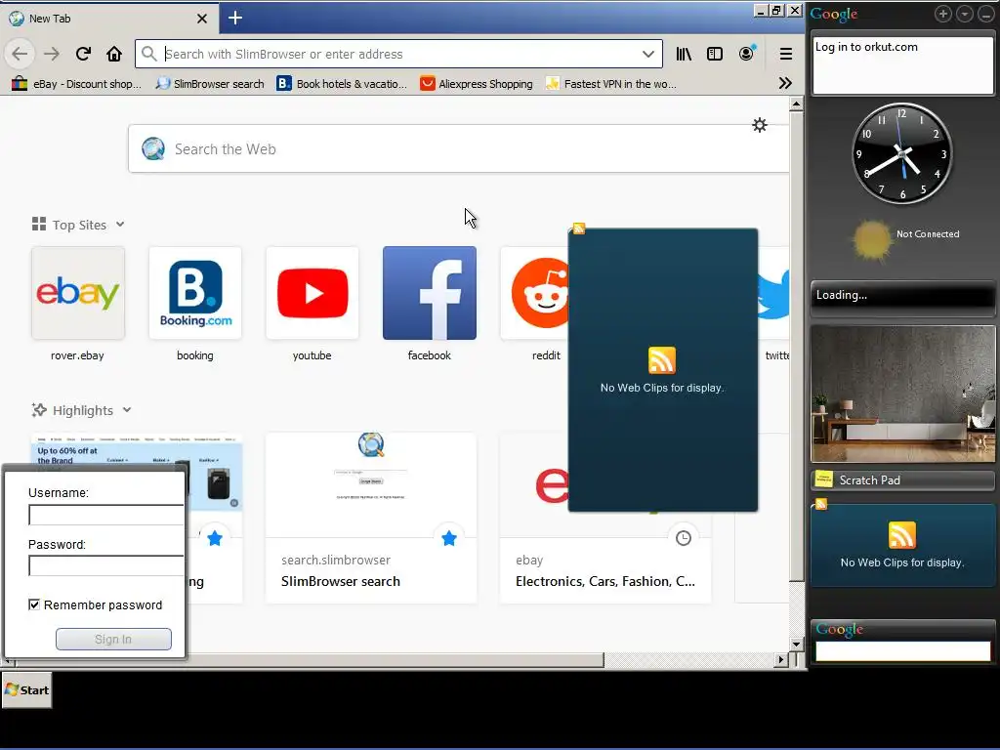Open the account profile icon
Viewport: 1000px width, 750px height.
(x=746, y=55)
